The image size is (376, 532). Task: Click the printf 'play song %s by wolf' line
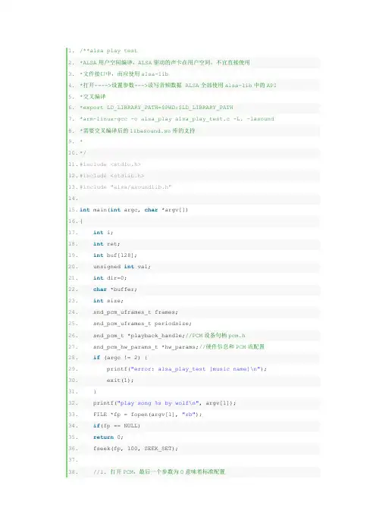[x=164, y=402]
